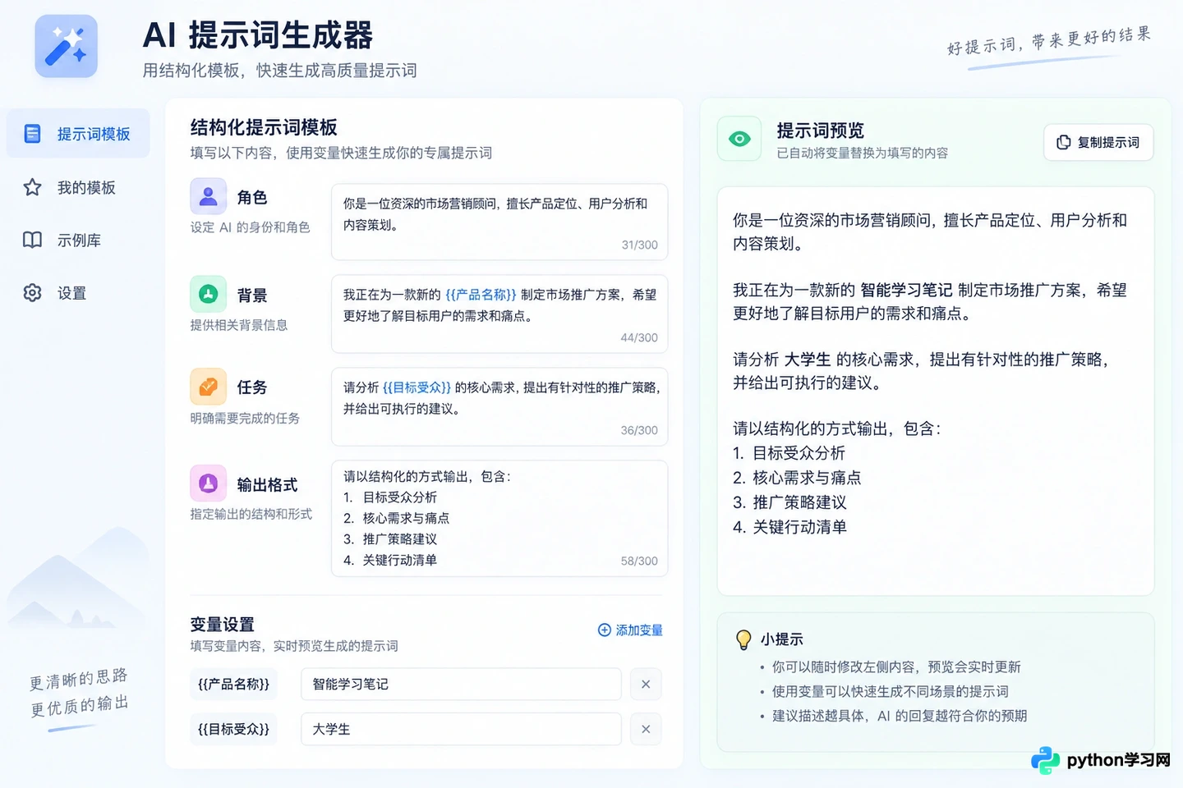Image resolution: width=1183 pixels, height=788 pixels.
Task: Click the tip 使用变量可以快速生成不同场景的提示词
Action: click(x=890, y=692)
